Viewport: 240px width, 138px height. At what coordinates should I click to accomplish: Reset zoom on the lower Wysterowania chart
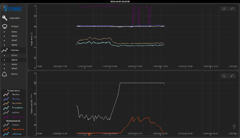tap(224, 76)
